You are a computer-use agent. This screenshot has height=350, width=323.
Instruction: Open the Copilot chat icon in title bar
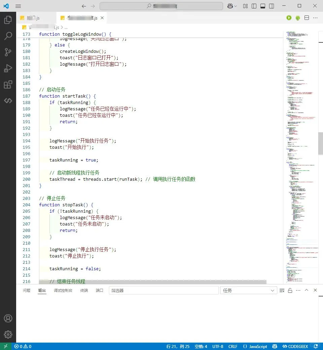[230, 6]
